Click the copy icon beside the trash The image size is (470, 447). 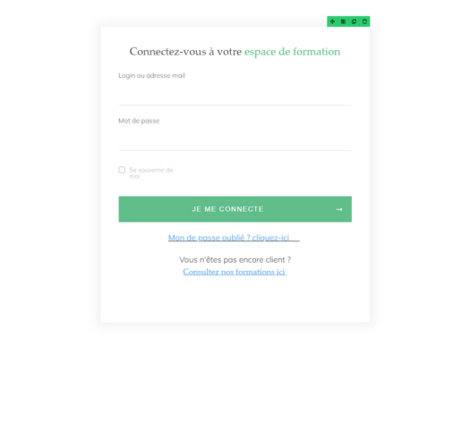pos(354,21)
